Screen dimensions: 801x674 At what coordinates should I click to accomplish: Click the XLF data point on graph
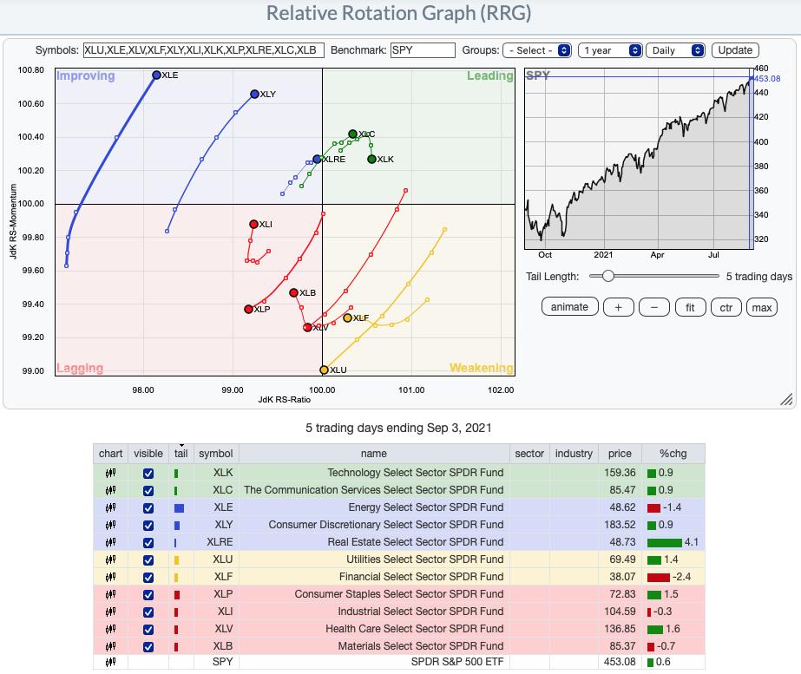pos(347,317)
